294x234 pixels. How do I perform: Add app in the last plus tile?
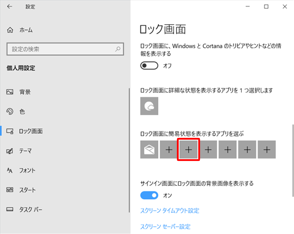pos(267,150)
